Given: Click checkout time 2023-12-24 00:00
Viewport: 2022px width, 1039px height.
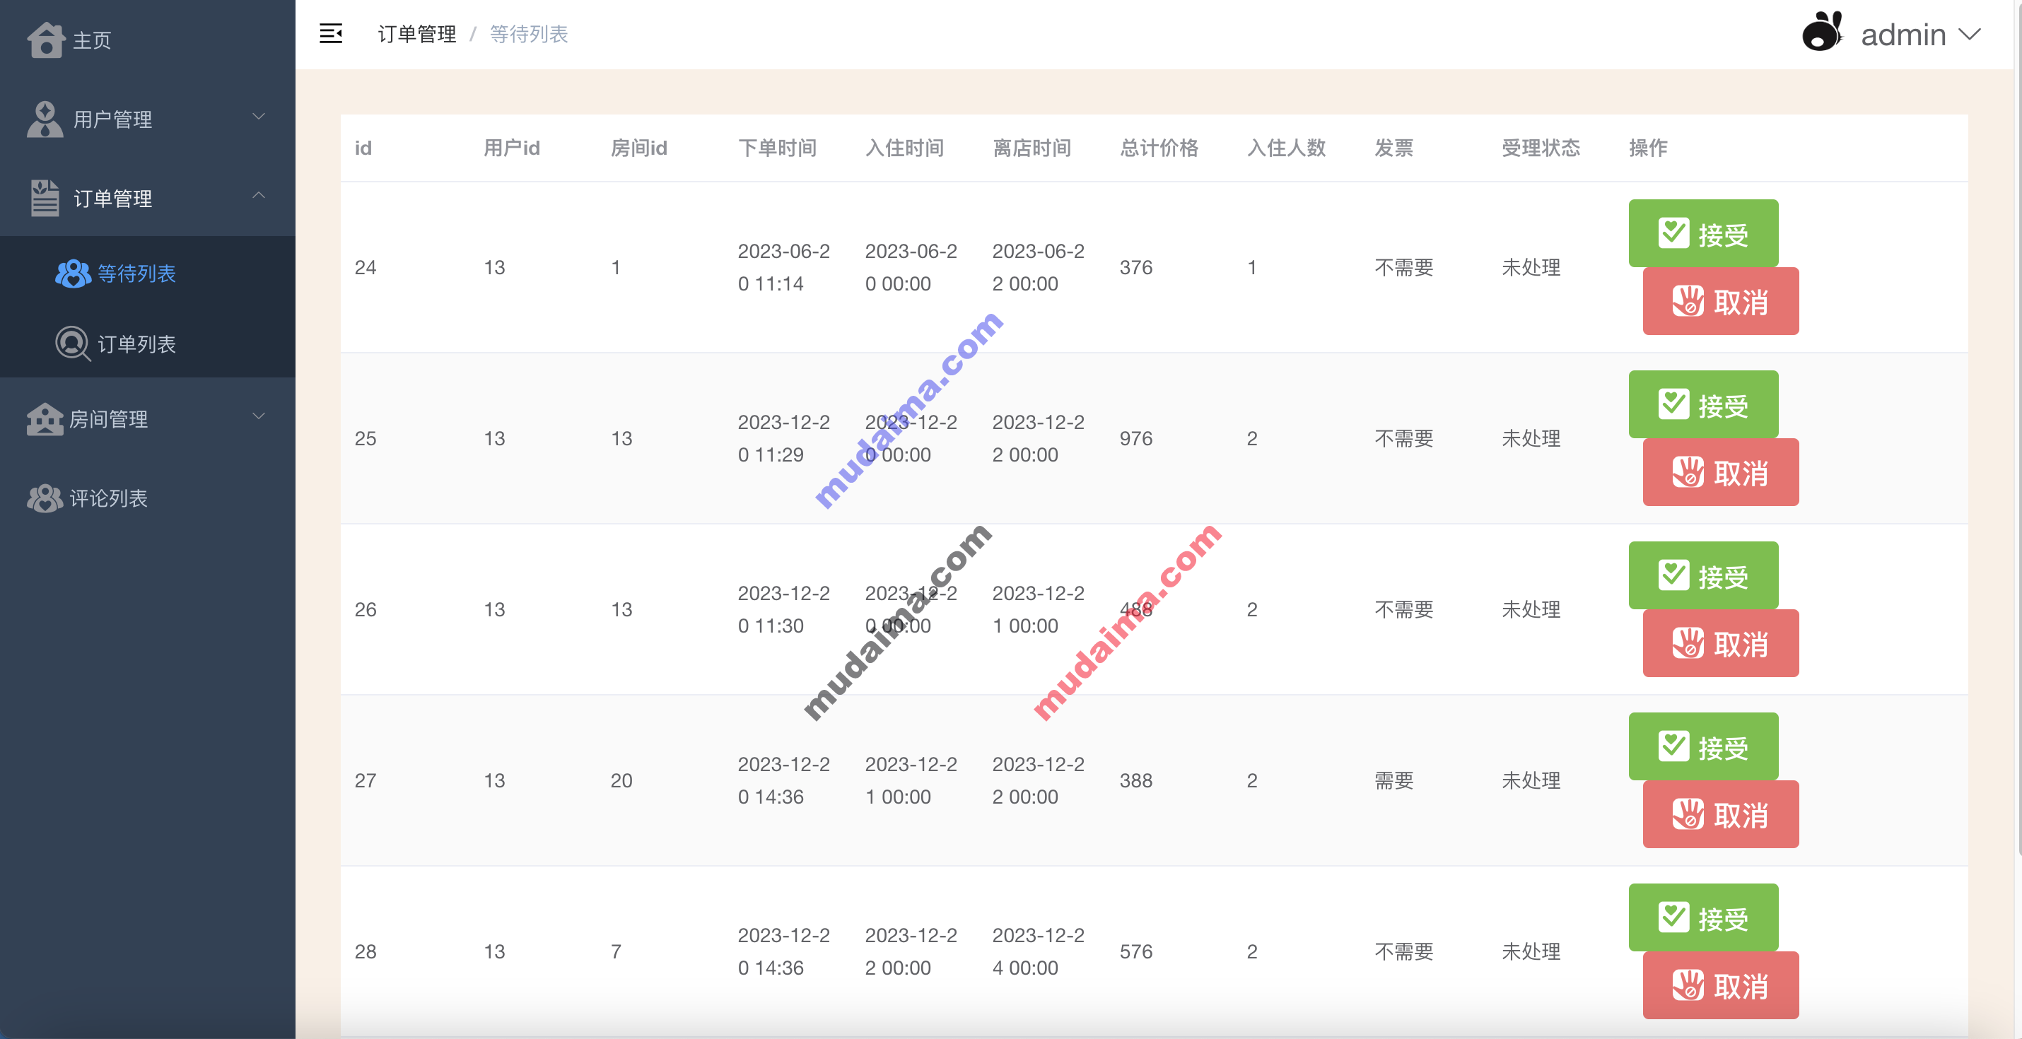Looking at the screenshot, I should (1038, 951).
